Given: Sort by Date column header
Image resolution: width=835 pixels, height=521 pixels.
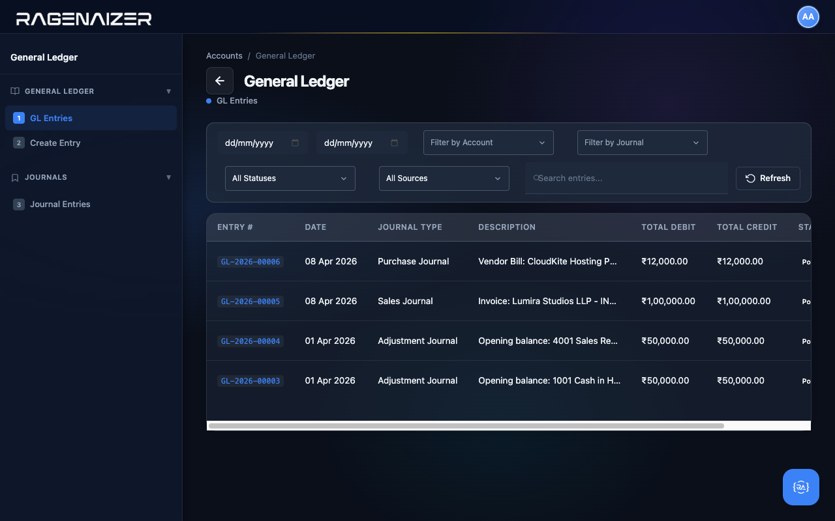Looking at the screenshot, I should tap(316, 227).
